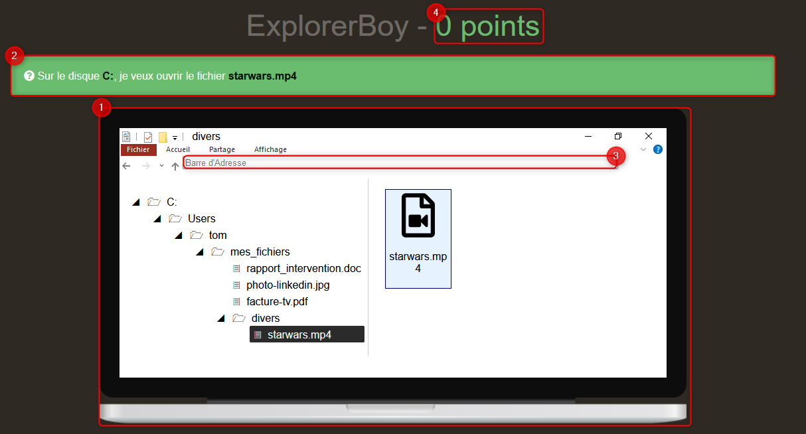Expand the ribbon with the chevron
Image resolution: width=806 pixels, height=434 pixels.
click(x=643, y=149)
